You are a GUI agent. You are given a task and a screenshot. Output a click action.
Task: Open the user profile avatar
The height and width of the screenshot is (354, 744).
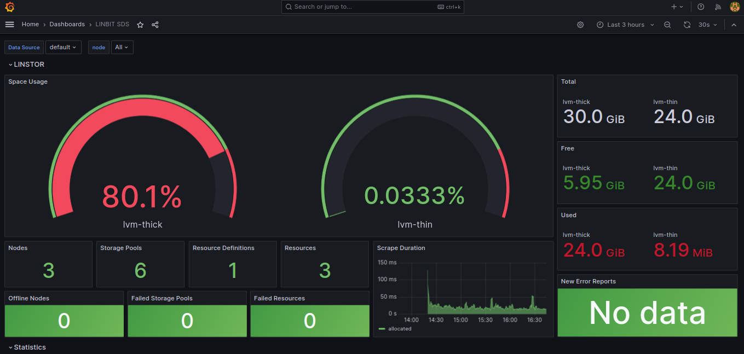pyautogui.click(x=735, y=7)
